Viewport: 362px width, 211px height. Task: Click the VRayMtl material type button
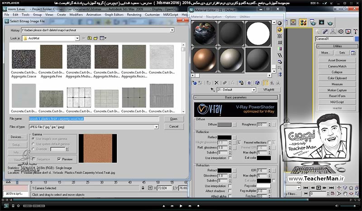click(x=268, y=90)
